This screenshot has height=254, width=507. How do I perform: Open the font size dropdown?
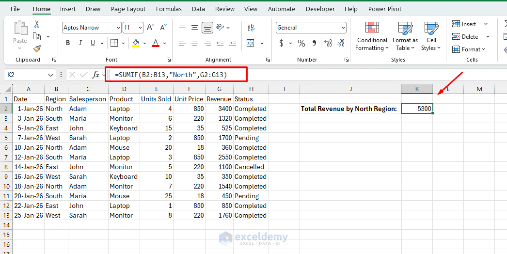click(140, 28)
